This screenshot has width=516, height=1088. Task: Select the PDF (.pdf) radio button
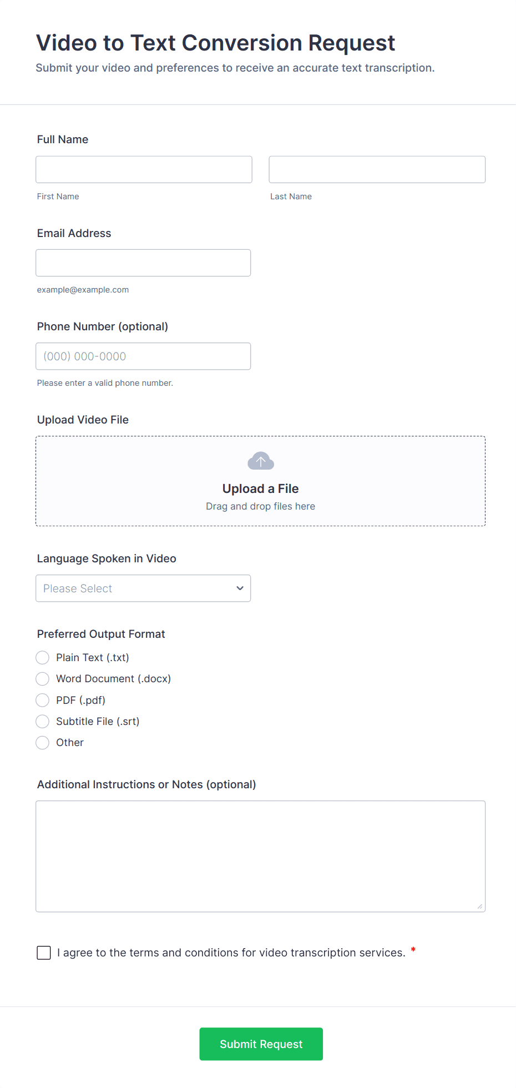click(x=43, y=701)
